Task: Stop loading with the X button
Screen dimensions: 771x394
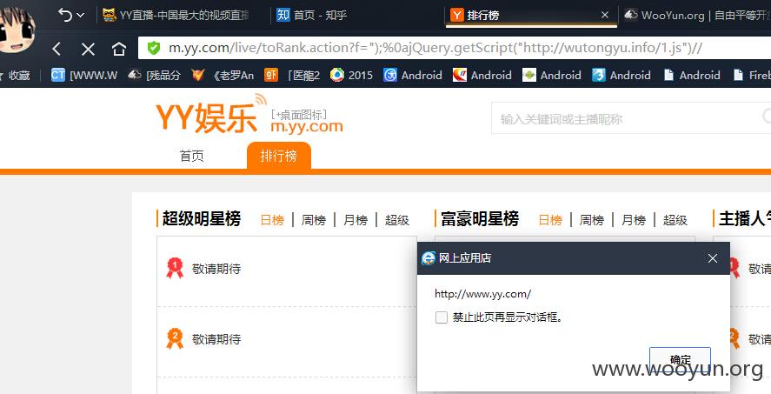Action: click(88, 49)
